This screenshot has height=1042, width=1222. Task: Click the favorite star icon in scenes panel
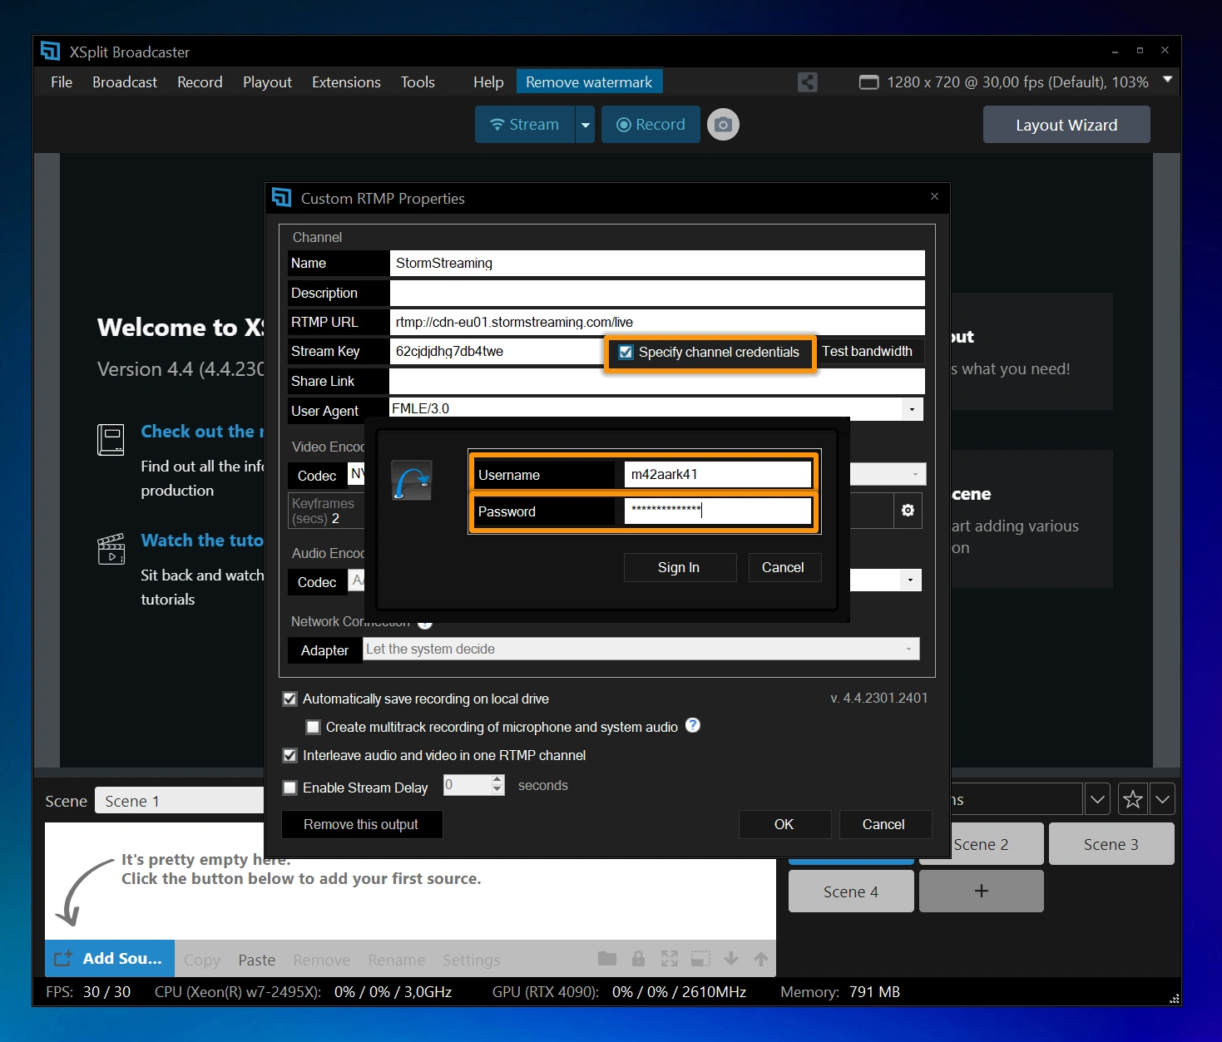1132,799
